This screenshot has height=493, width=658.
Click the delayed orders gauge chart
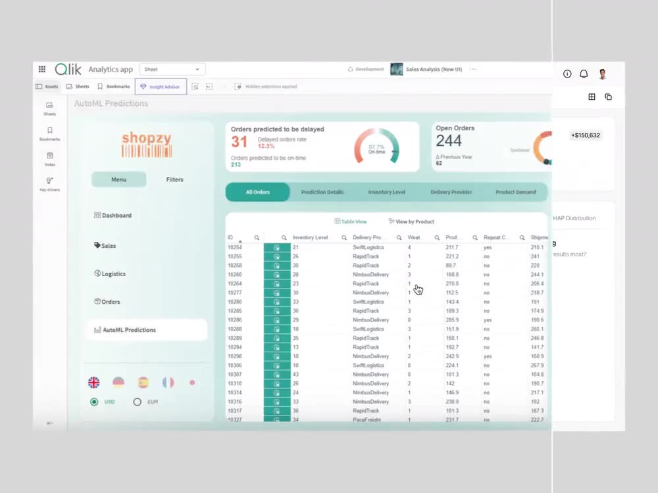(x=376, y=147)
